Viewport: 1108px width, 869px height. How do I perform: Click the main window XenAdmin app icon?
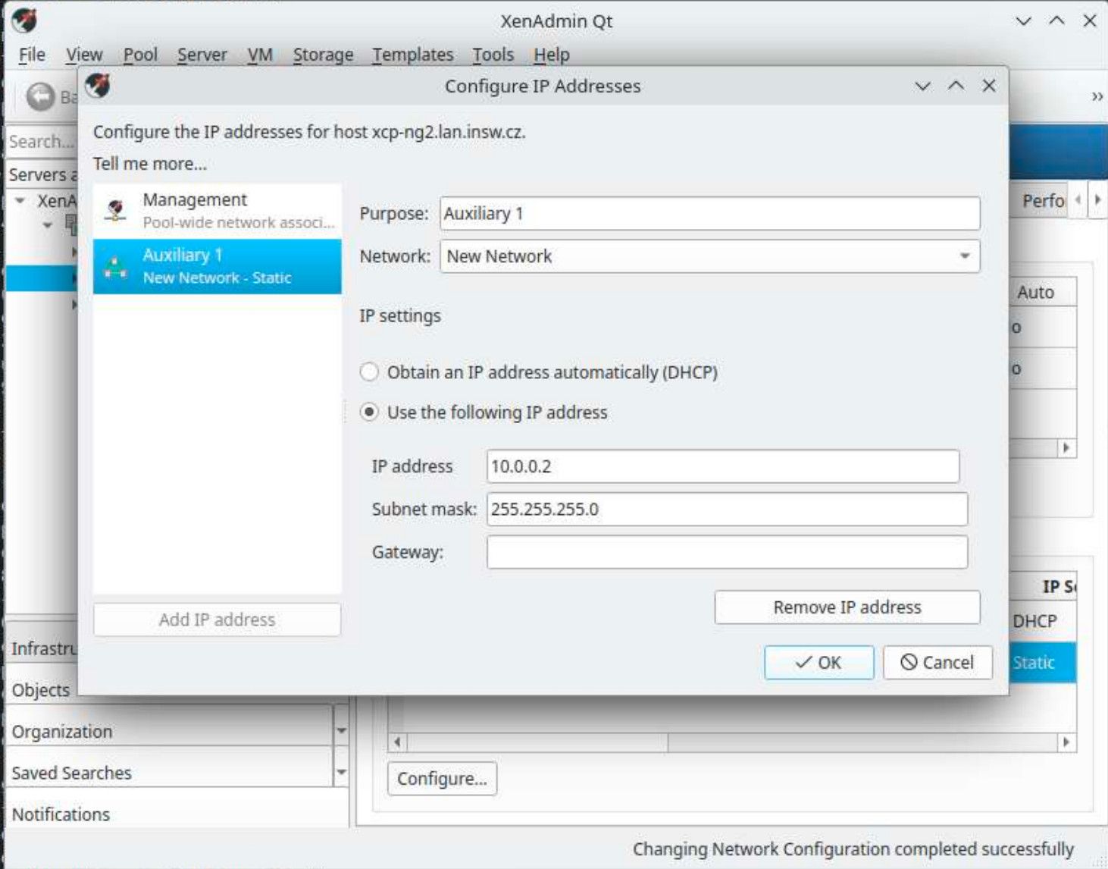pos(24,20)
